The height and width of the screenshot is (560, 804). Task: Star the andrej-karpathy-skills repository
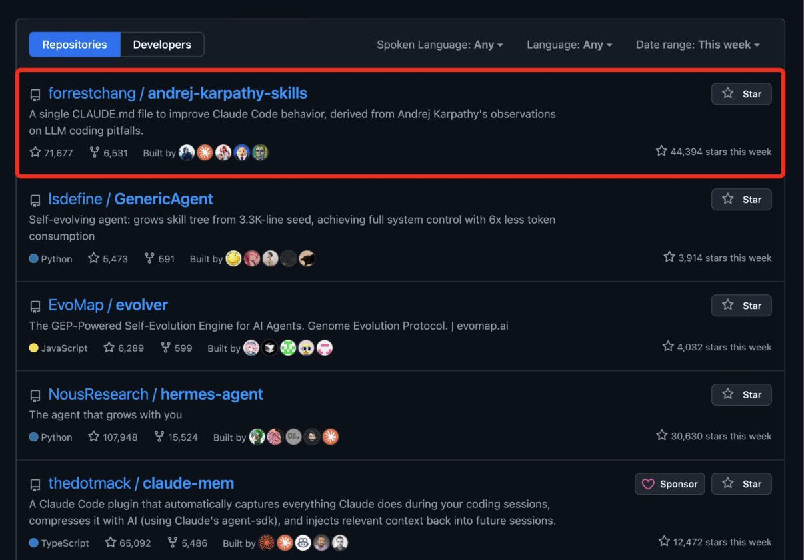[741, 94]
